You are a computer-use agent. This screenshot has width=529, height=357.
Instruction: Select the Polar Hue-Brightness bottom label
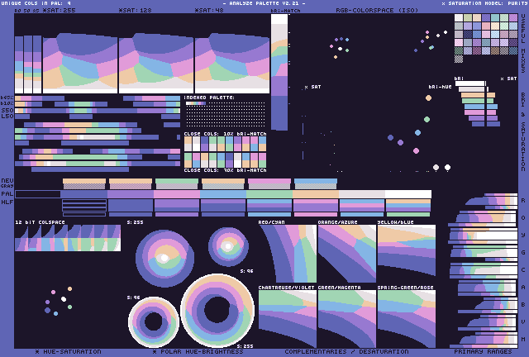click(198, 351)
